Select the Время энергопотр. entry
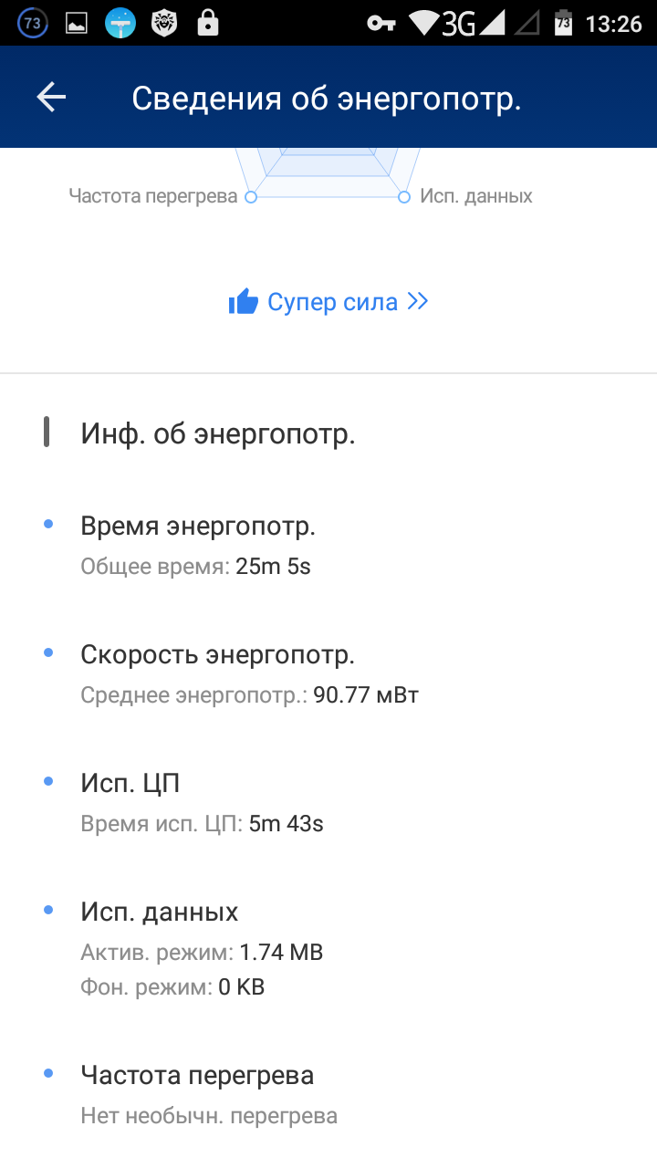Viewport: 657px width, 1168px height. click(198, 527)
